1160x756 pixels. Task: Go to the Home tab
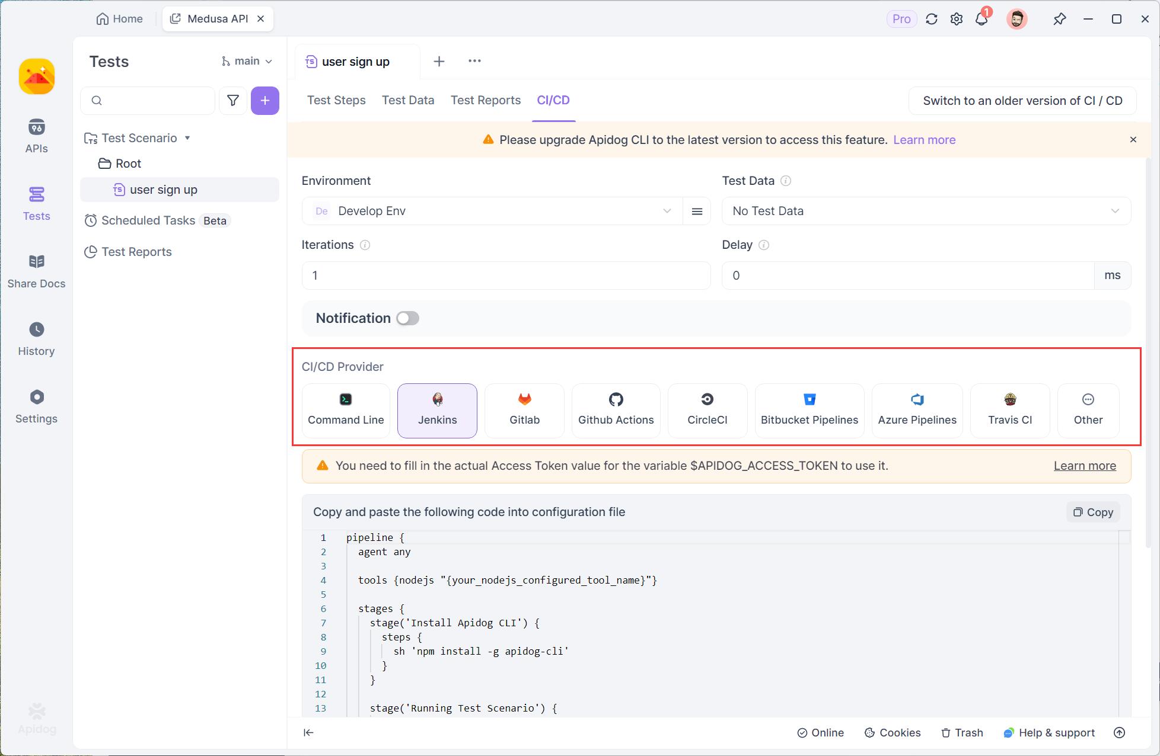(x=119, y=19)
